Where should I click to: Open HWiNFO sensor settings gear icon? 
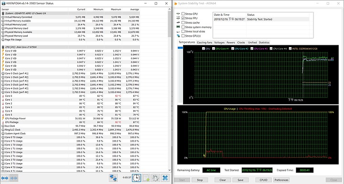click(x=156, y=178)
